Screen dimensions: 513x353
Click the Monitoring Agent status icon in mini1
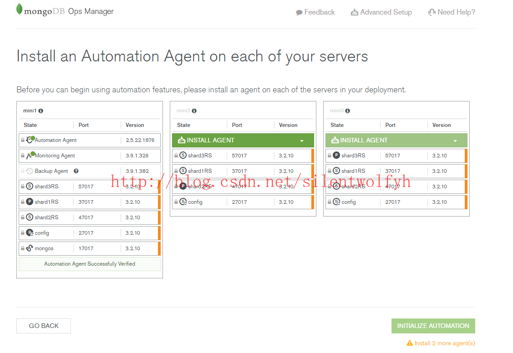point(30,155)
